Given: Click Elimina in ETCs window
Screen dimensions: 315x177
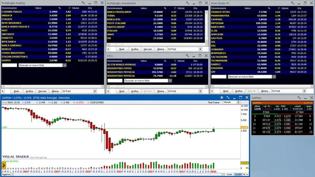Looking at the screenshot, I should point(161,91).
